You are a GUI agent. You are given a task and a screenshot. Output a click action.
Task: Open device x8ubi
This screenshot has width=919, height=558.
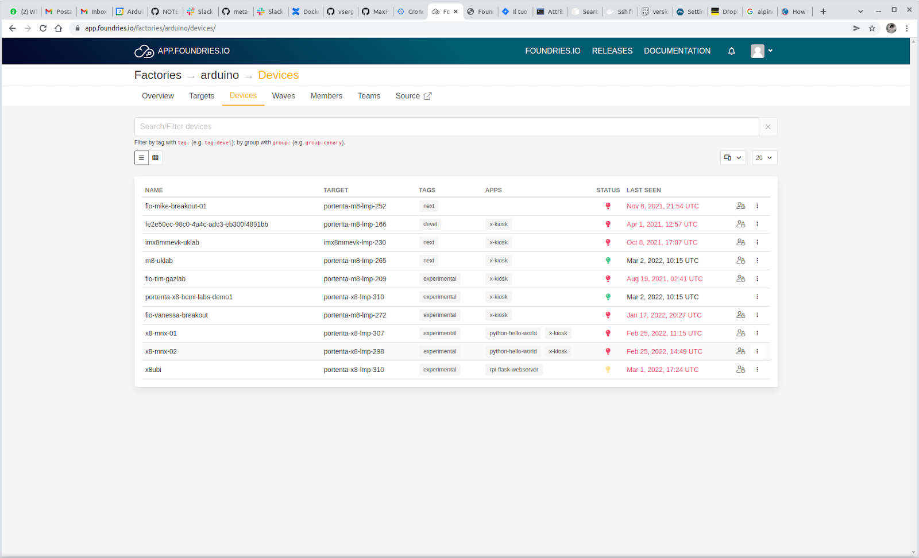(x=153, y=370)
